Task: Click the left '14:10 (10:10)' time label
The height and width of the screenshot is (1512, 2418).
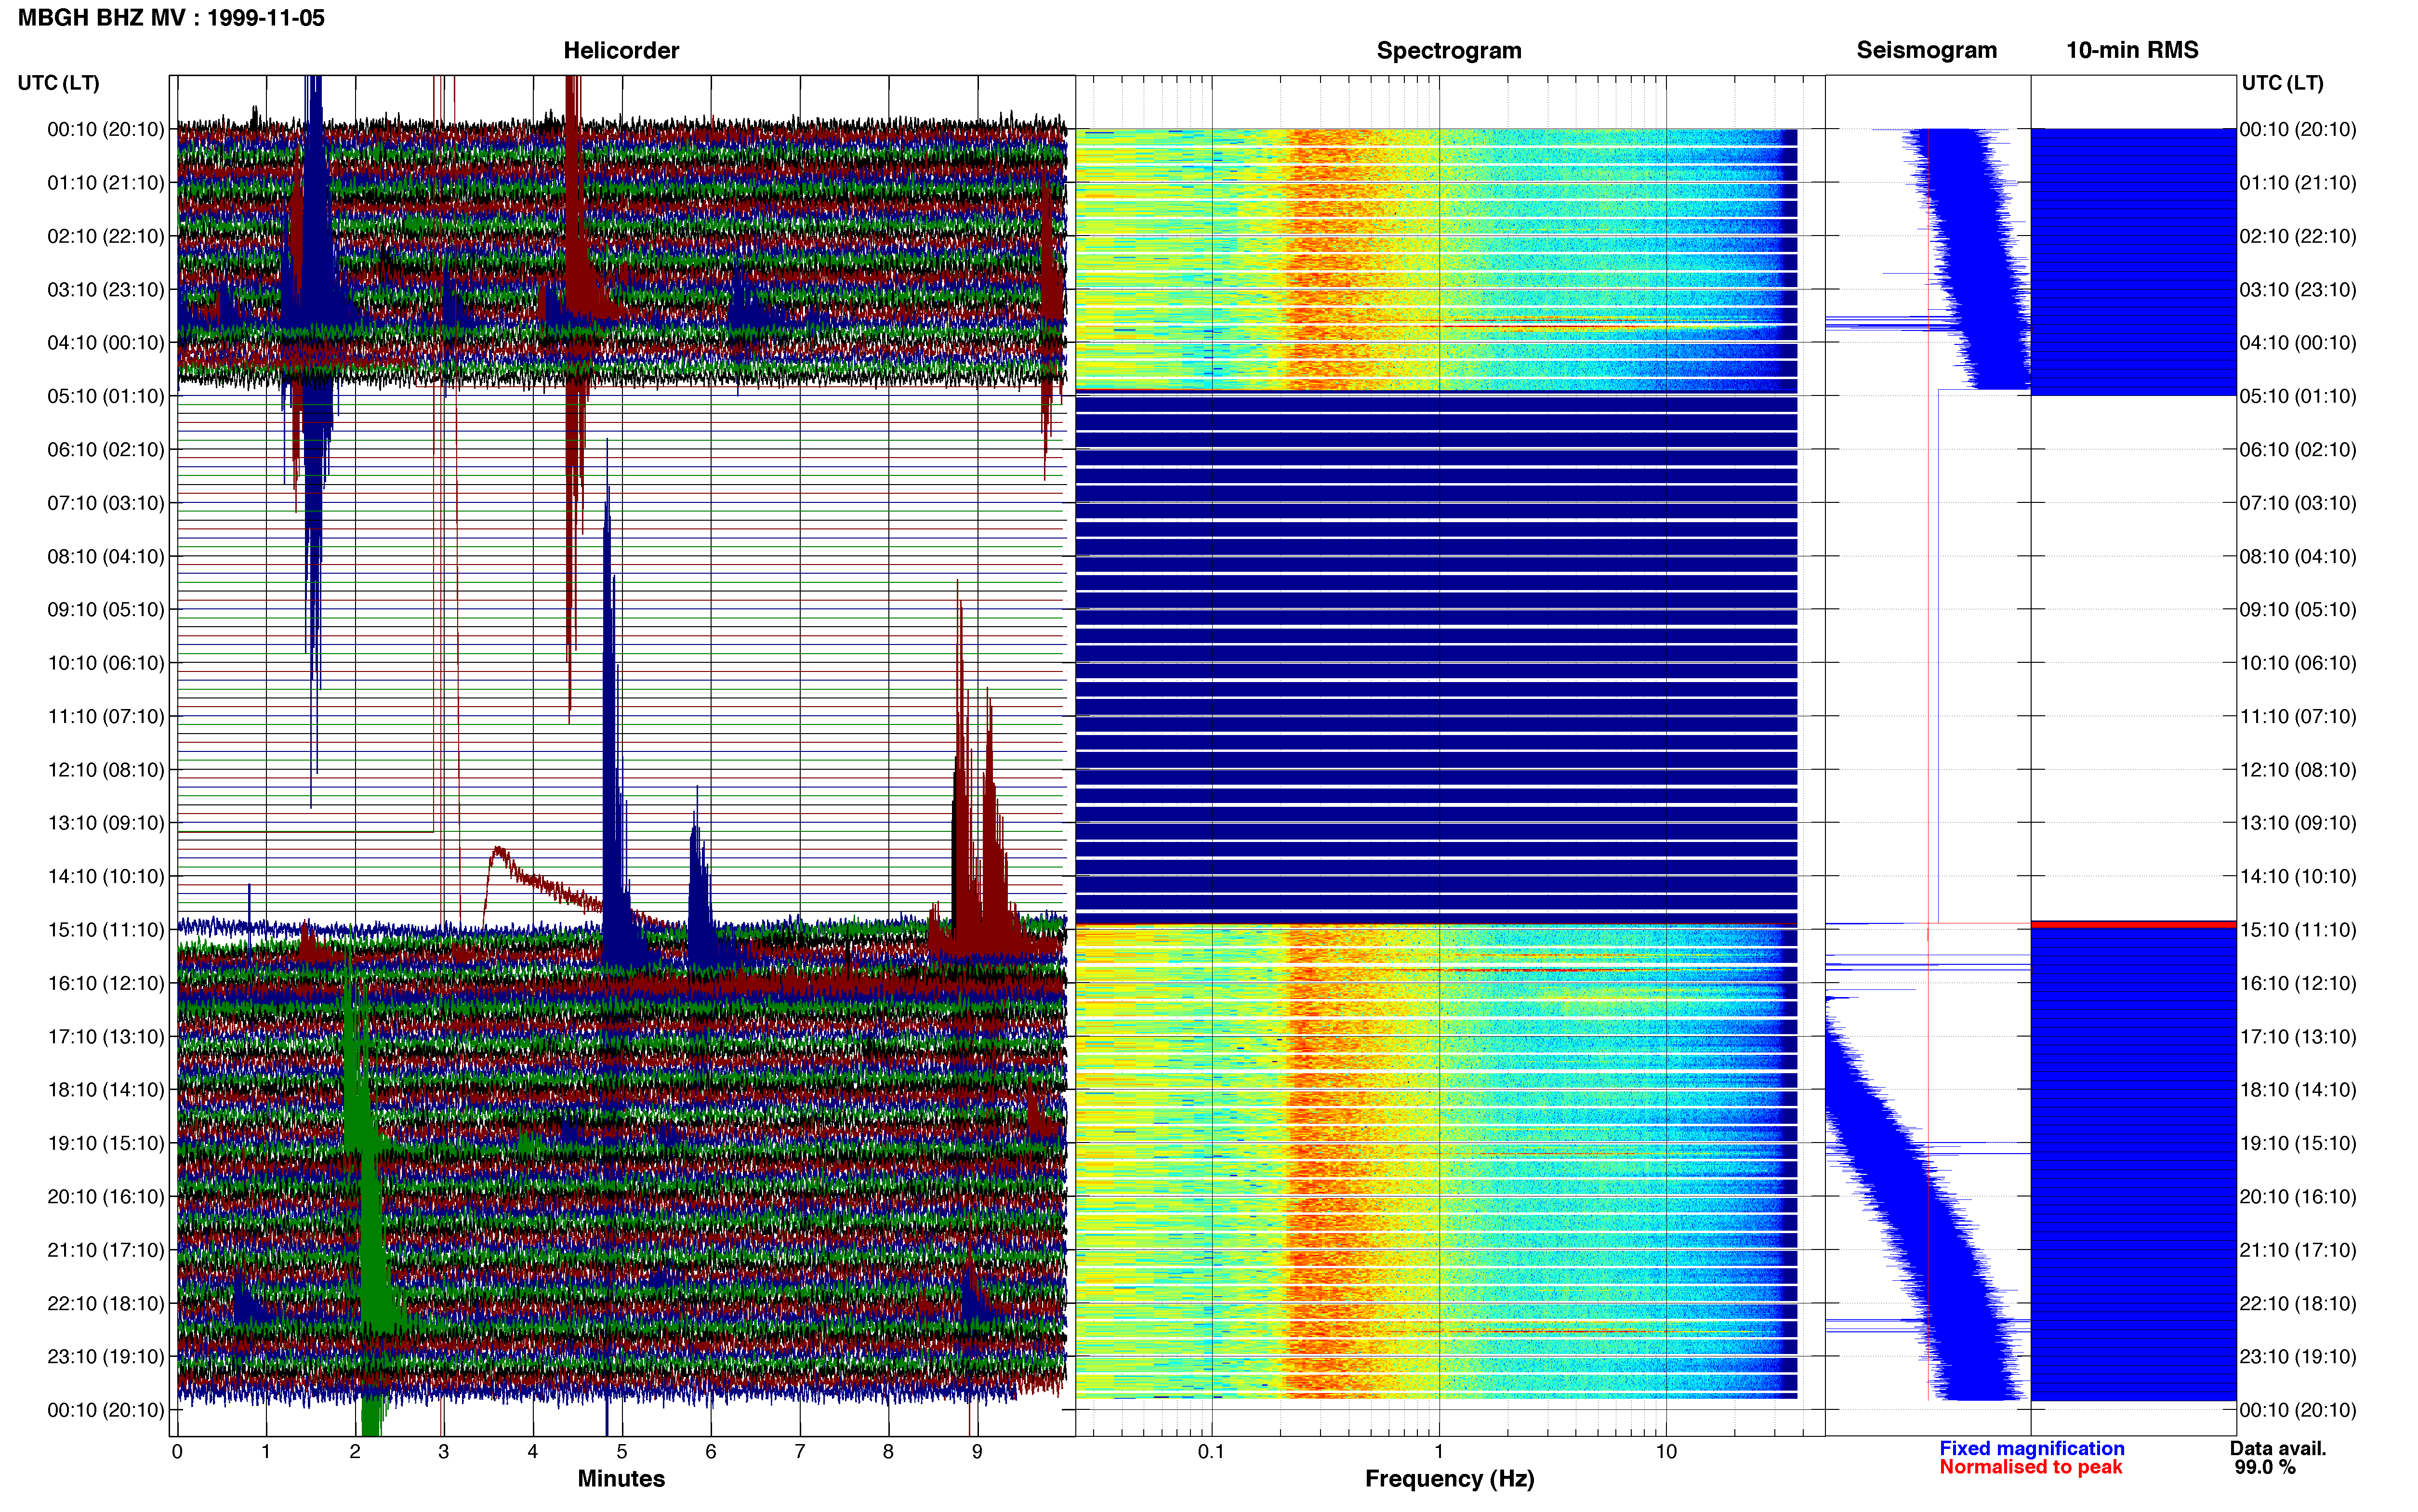Action: 105,876
